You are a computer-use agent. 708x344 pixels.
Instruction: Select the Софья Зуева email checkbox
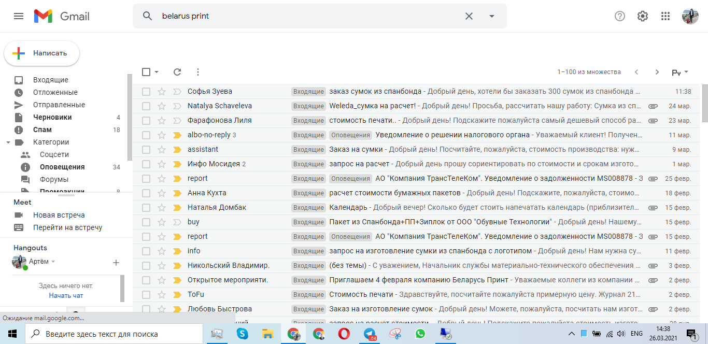point(146,92)
